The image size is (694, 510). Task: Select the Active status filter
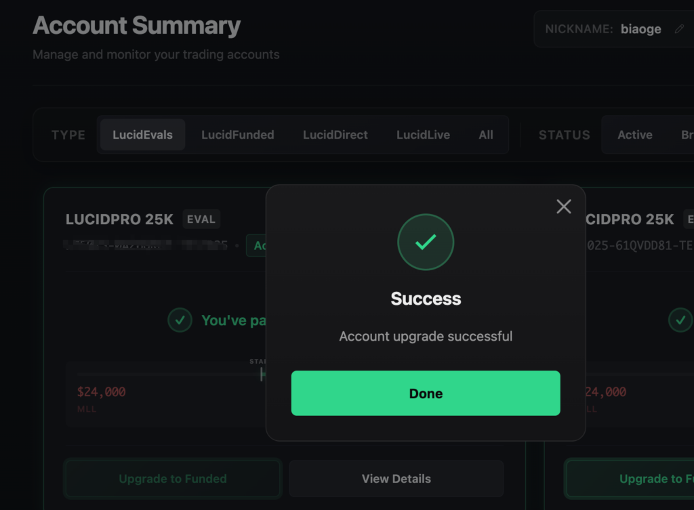[634, 135]
